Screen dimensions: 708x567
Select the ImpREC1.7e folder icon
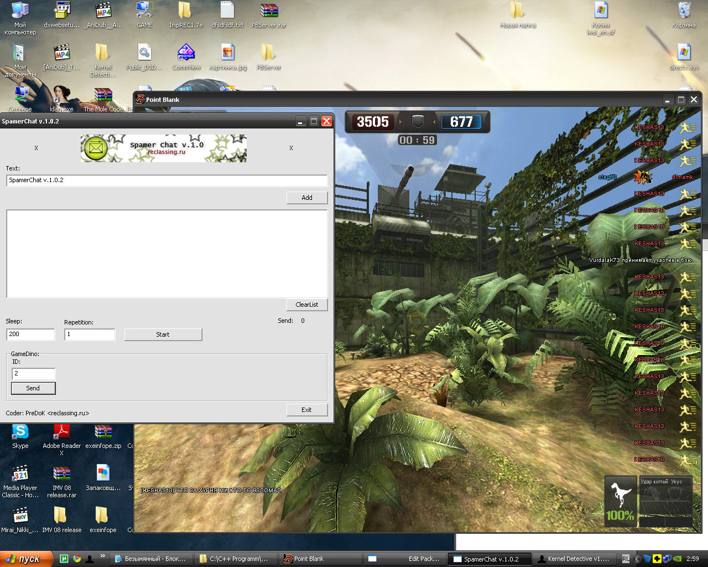pos(185,15)
